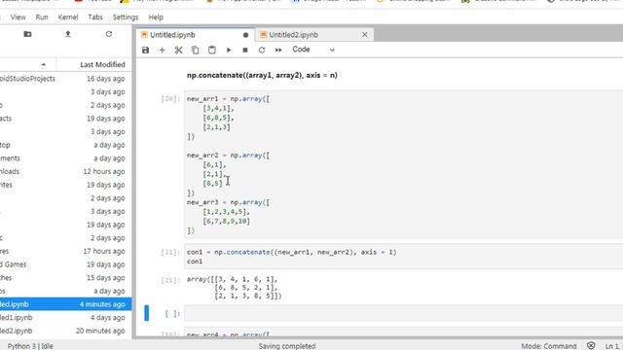Screen dimensions: 623x350
Task: Copy the selected cell
Action: click(195, 50)
